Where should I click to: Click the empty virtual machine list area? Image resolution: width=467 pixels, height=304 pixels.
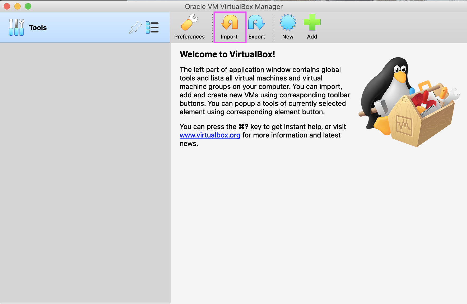(85, 172)
